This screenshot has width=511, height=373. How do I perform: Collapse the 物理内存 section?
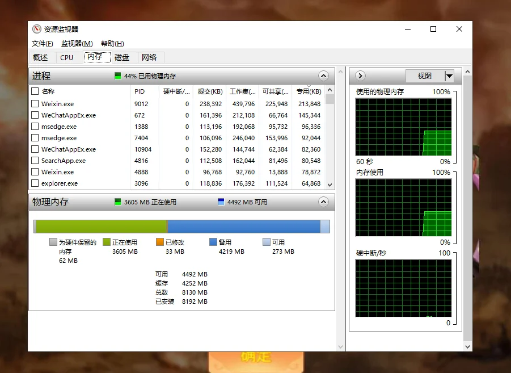(323, 202)
